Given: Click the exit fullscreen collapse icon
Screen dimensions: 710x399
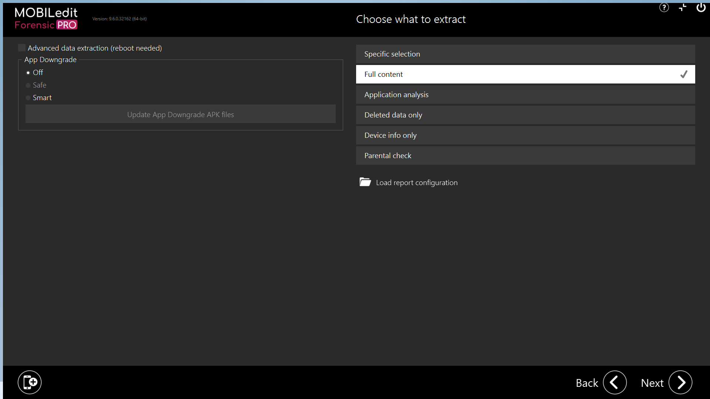Looking at the screenshot, I should tap(683, 7).
